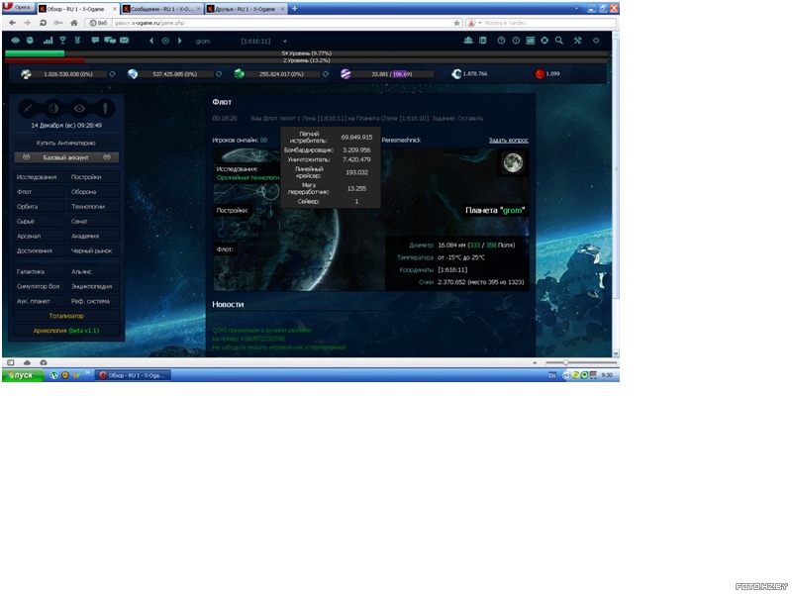Screen dimensions: 792x594
Task: Open the Исследования menu item
Action: (39, 177)
